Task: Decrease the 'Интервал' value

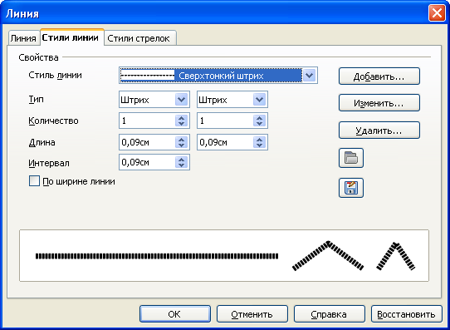Action: 181,165
